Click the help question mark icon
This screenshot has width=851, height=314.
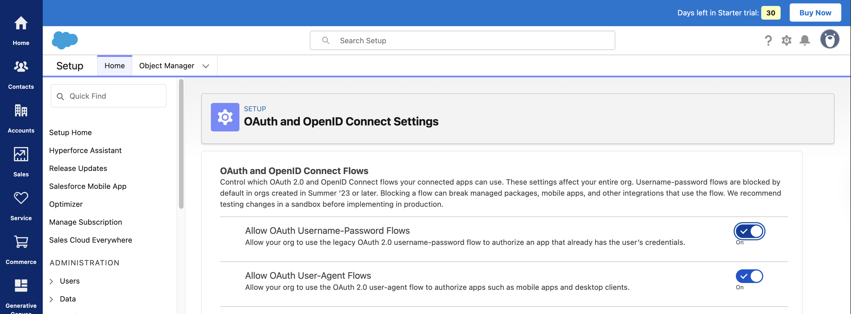(x=768, y=41)
